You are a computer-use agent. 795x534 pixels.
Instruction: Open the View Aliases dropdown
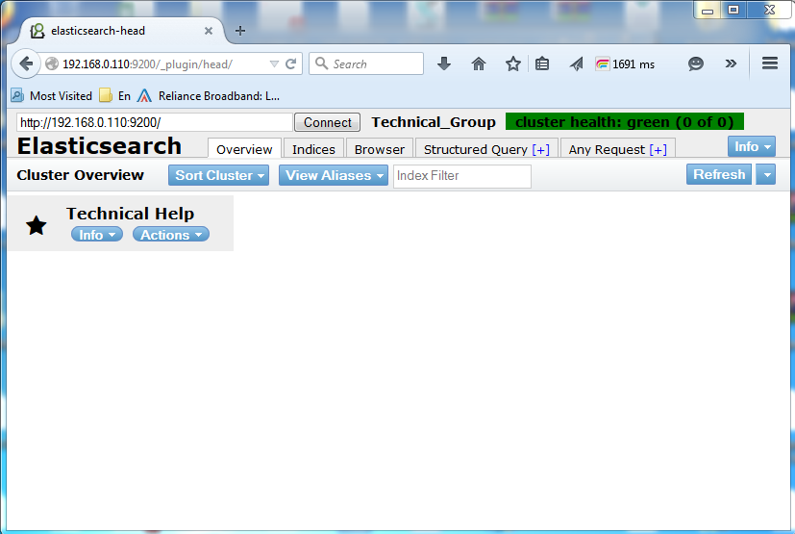(x=334, y=175)
